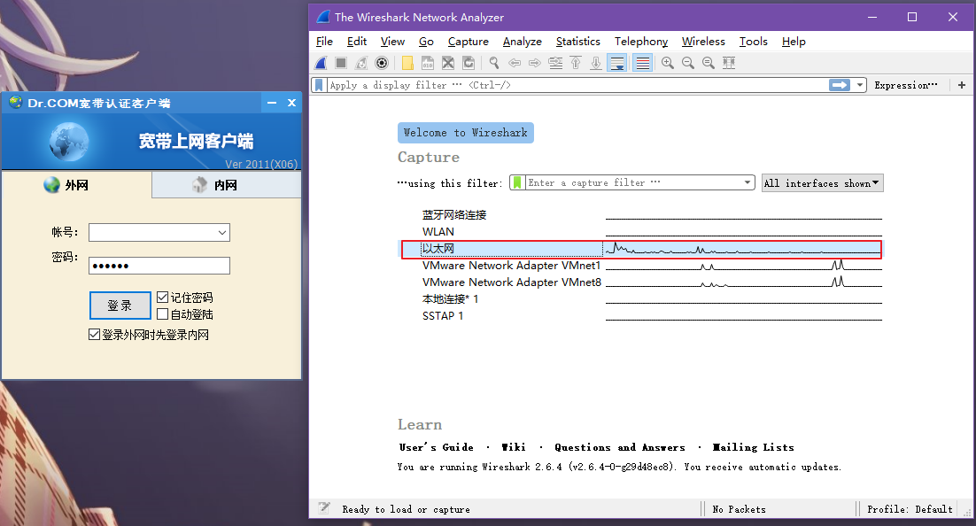Reset text to normal size icon
The image size is (976, 526).
[709, 63]
